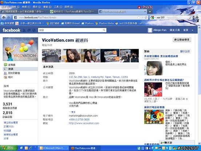Click the Firefox back arrow button
The width and height of the screenshot is (201, 151).
[x=4, y=17]
